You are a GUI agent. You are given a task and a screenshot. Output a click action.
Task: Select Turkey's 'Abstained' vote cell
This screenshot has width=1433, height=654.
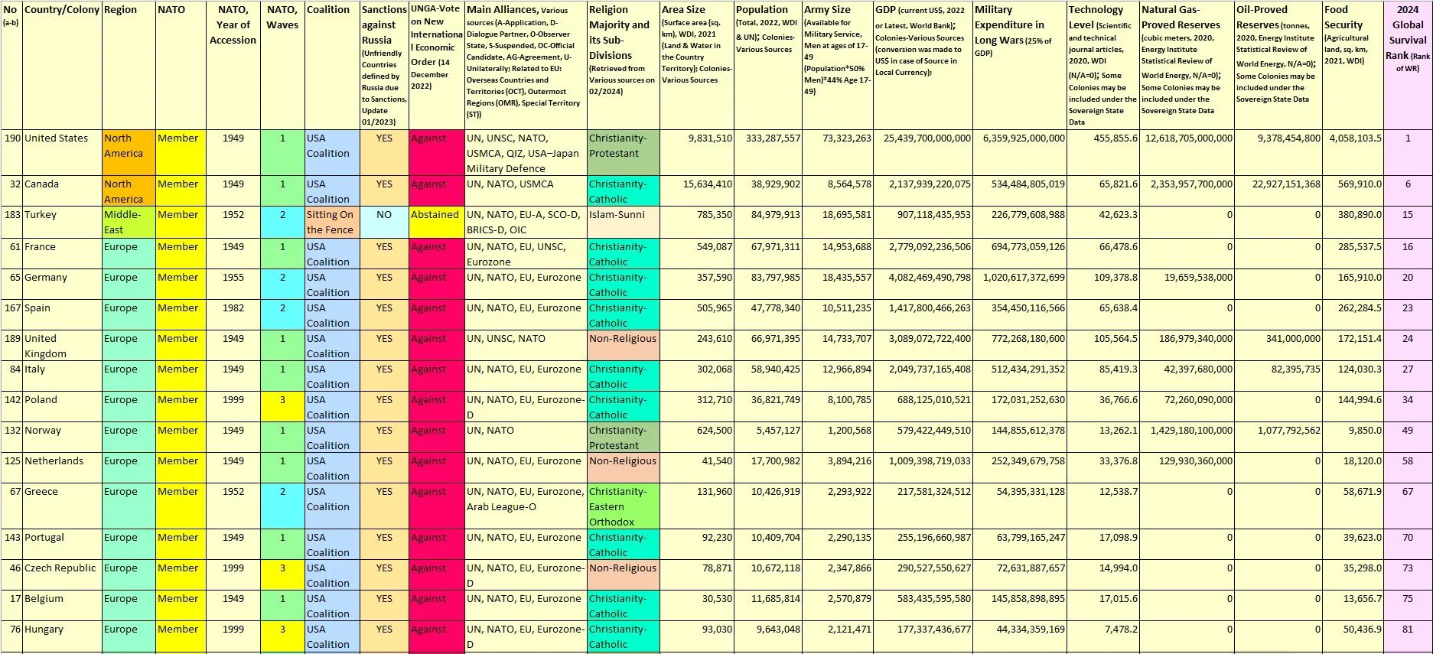[437, 223]
